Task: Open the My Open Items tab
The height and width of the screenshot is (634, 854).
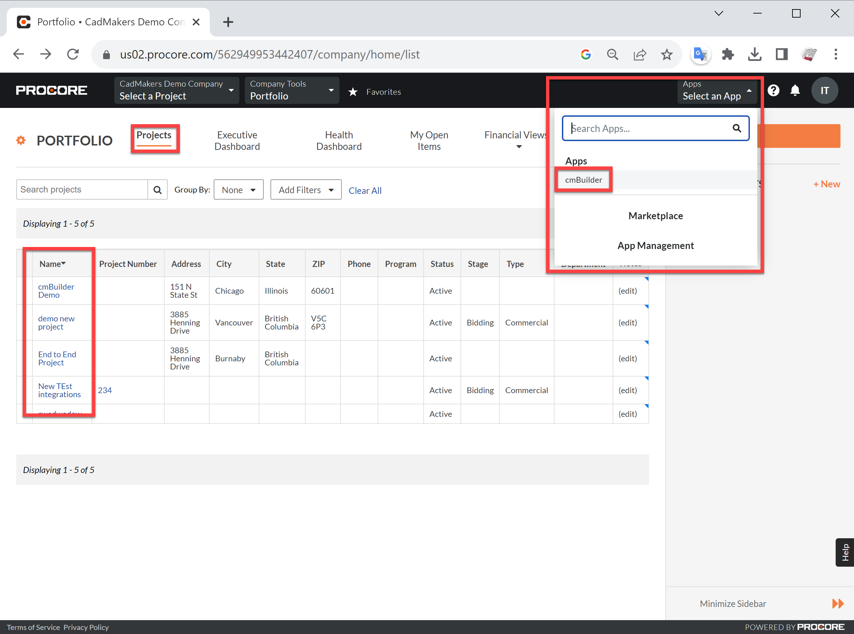Action: point(429,140)
